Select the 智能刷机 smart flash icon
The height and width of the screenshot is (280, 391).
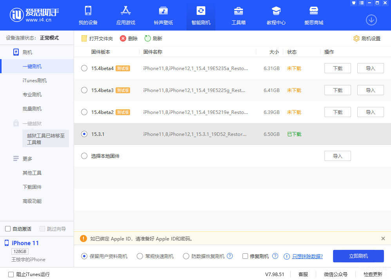point(201,11)
